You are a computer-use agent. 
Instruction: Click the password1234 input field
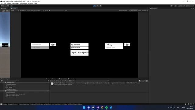pos(80,48)
